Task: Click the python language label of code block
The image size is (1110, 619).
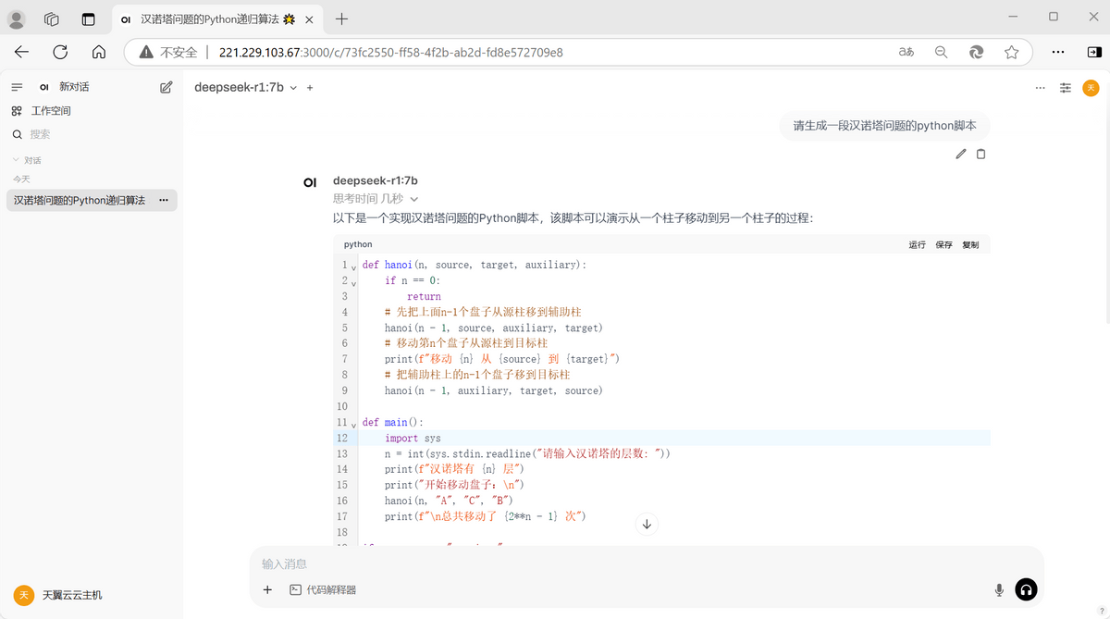Action: coord(358,245)
